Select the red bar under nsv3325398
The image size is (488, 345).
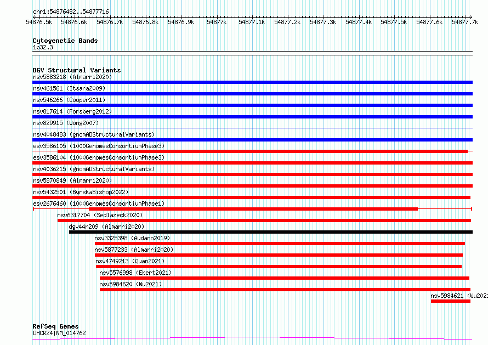coord(280,244)
